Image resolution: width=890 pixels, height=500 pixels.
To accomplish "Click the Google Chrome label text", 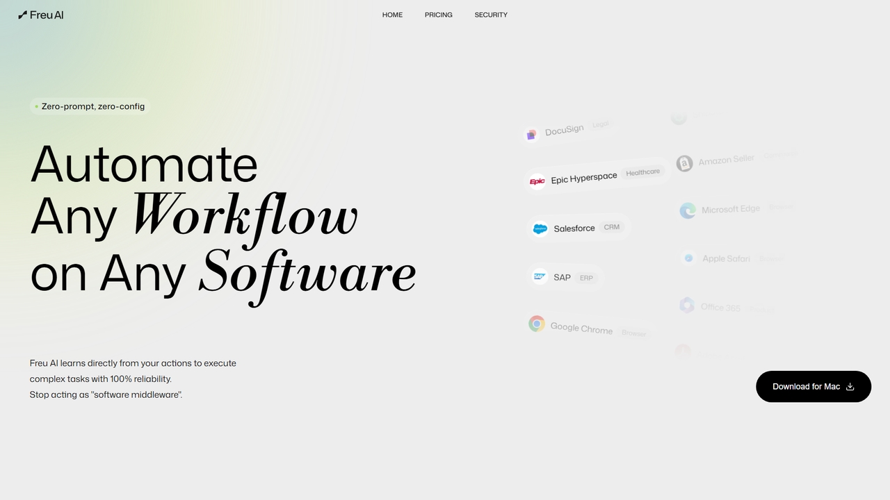I will [x=581, y=328].
